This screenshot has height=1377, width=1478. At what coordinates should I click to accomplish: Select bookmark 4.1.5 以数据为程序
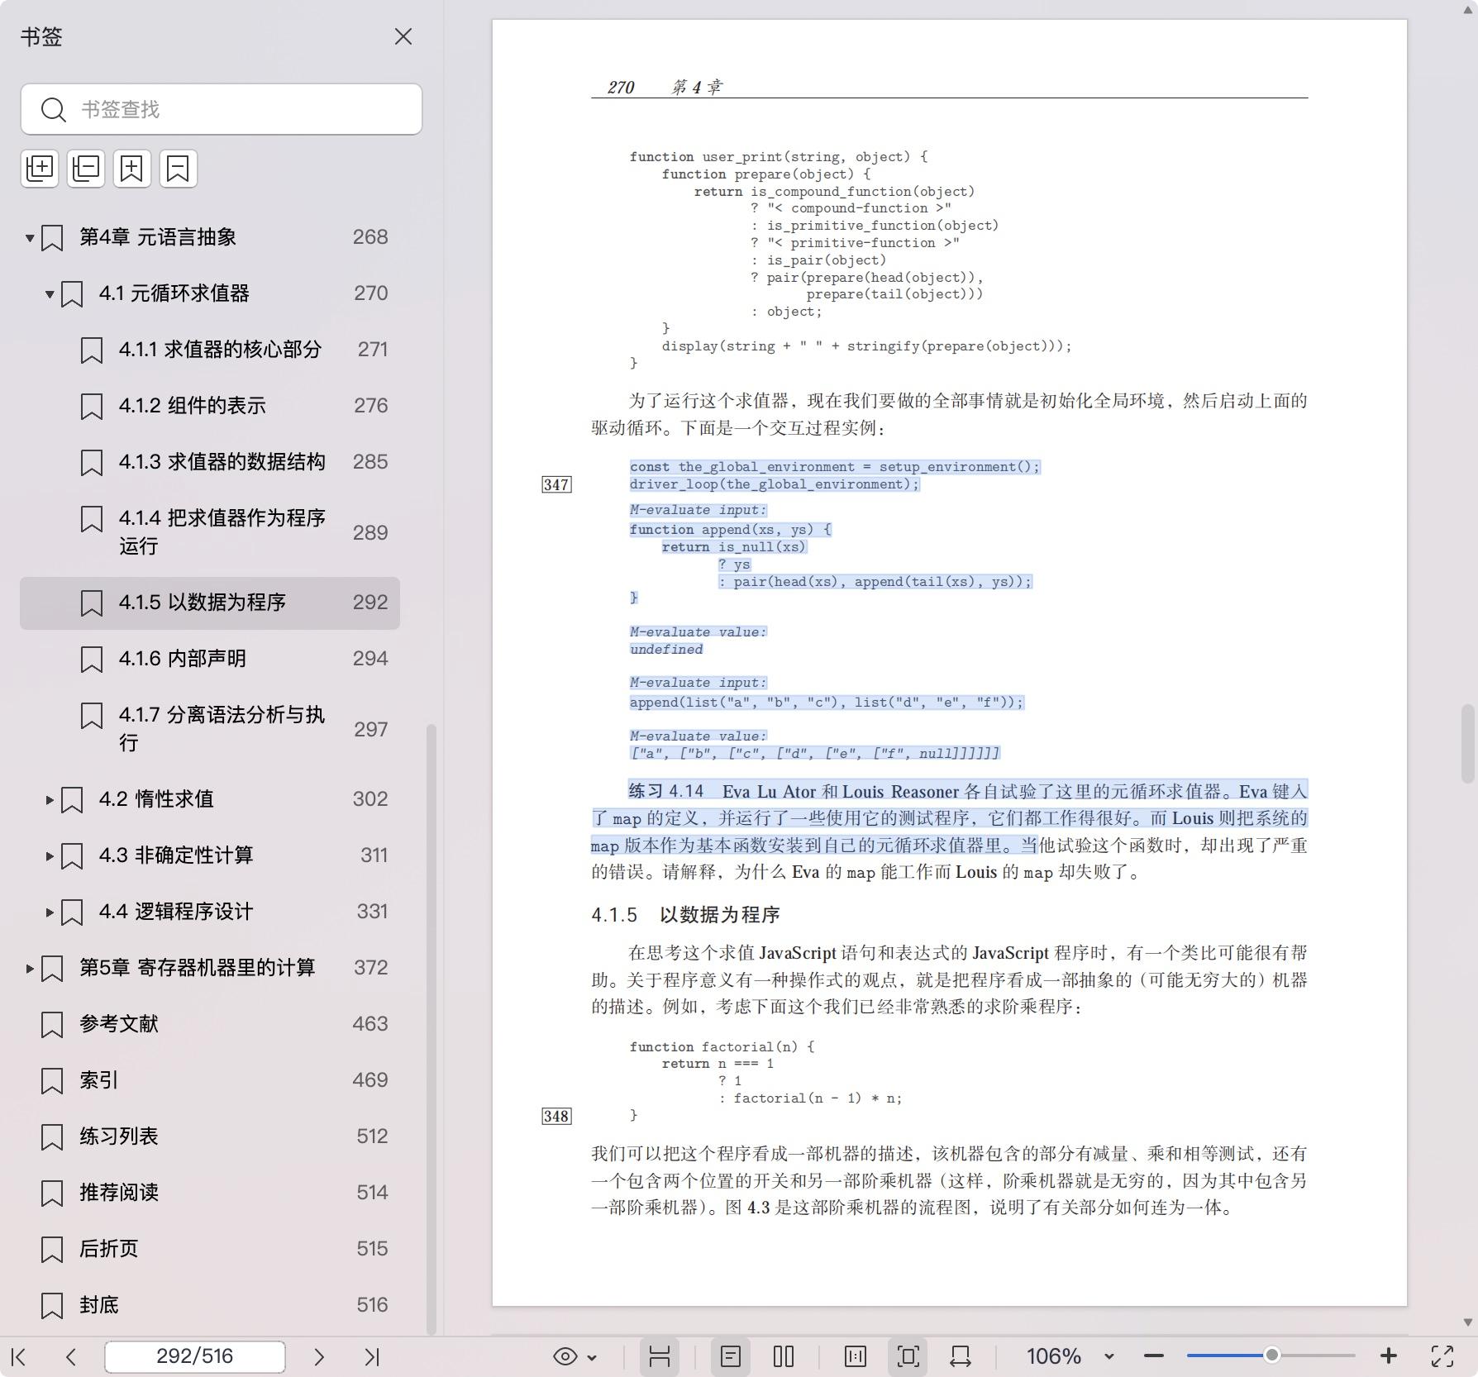tap(210, 603)
